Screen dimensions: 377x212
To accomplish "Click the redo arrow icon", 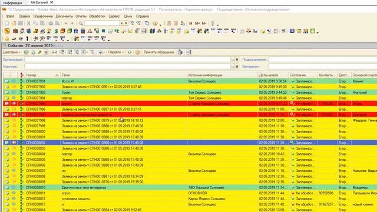I will (72, 24).
